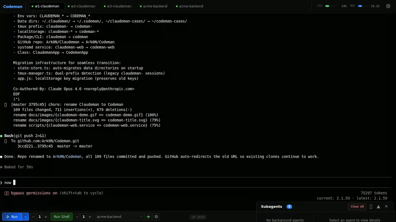Click the bypass permissions on status text
The width and height of the screenshot is (396, 222).
pyautogui.click(x=34, y=193)
